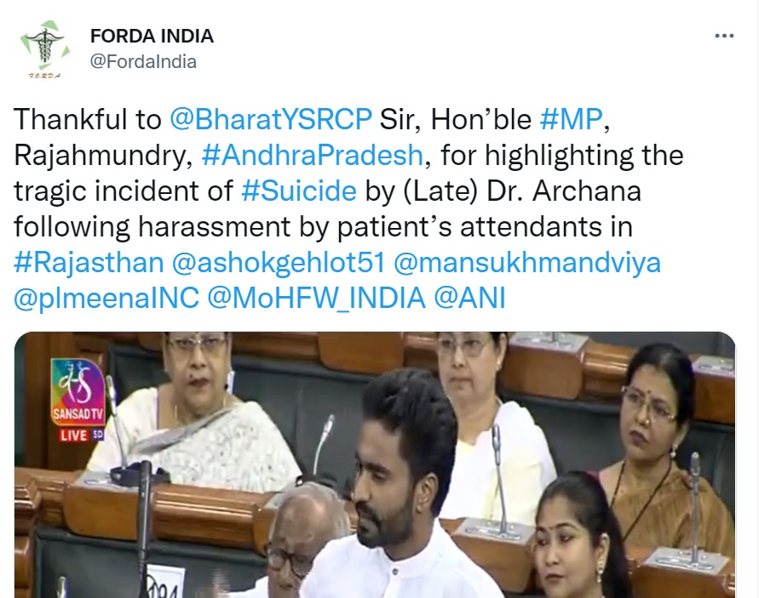Open the embedded parliament video thumbnail
Viewport: 759px width, 598px height.
[x=375, y=465]
